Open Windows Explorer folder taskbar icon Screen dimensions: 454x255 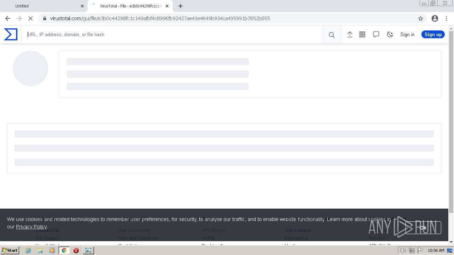[x=40, y=250]
